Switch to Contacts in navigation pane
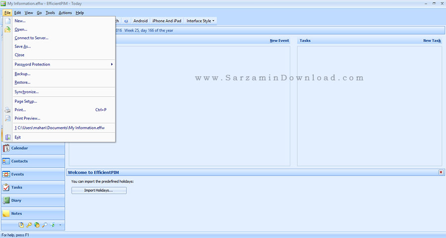446x238 pixels. (x=33, y=161)
